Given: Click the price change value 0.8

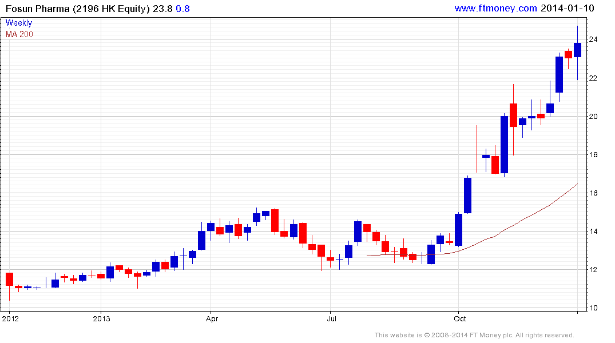Looking at the screenshot, I should point(182,9).
